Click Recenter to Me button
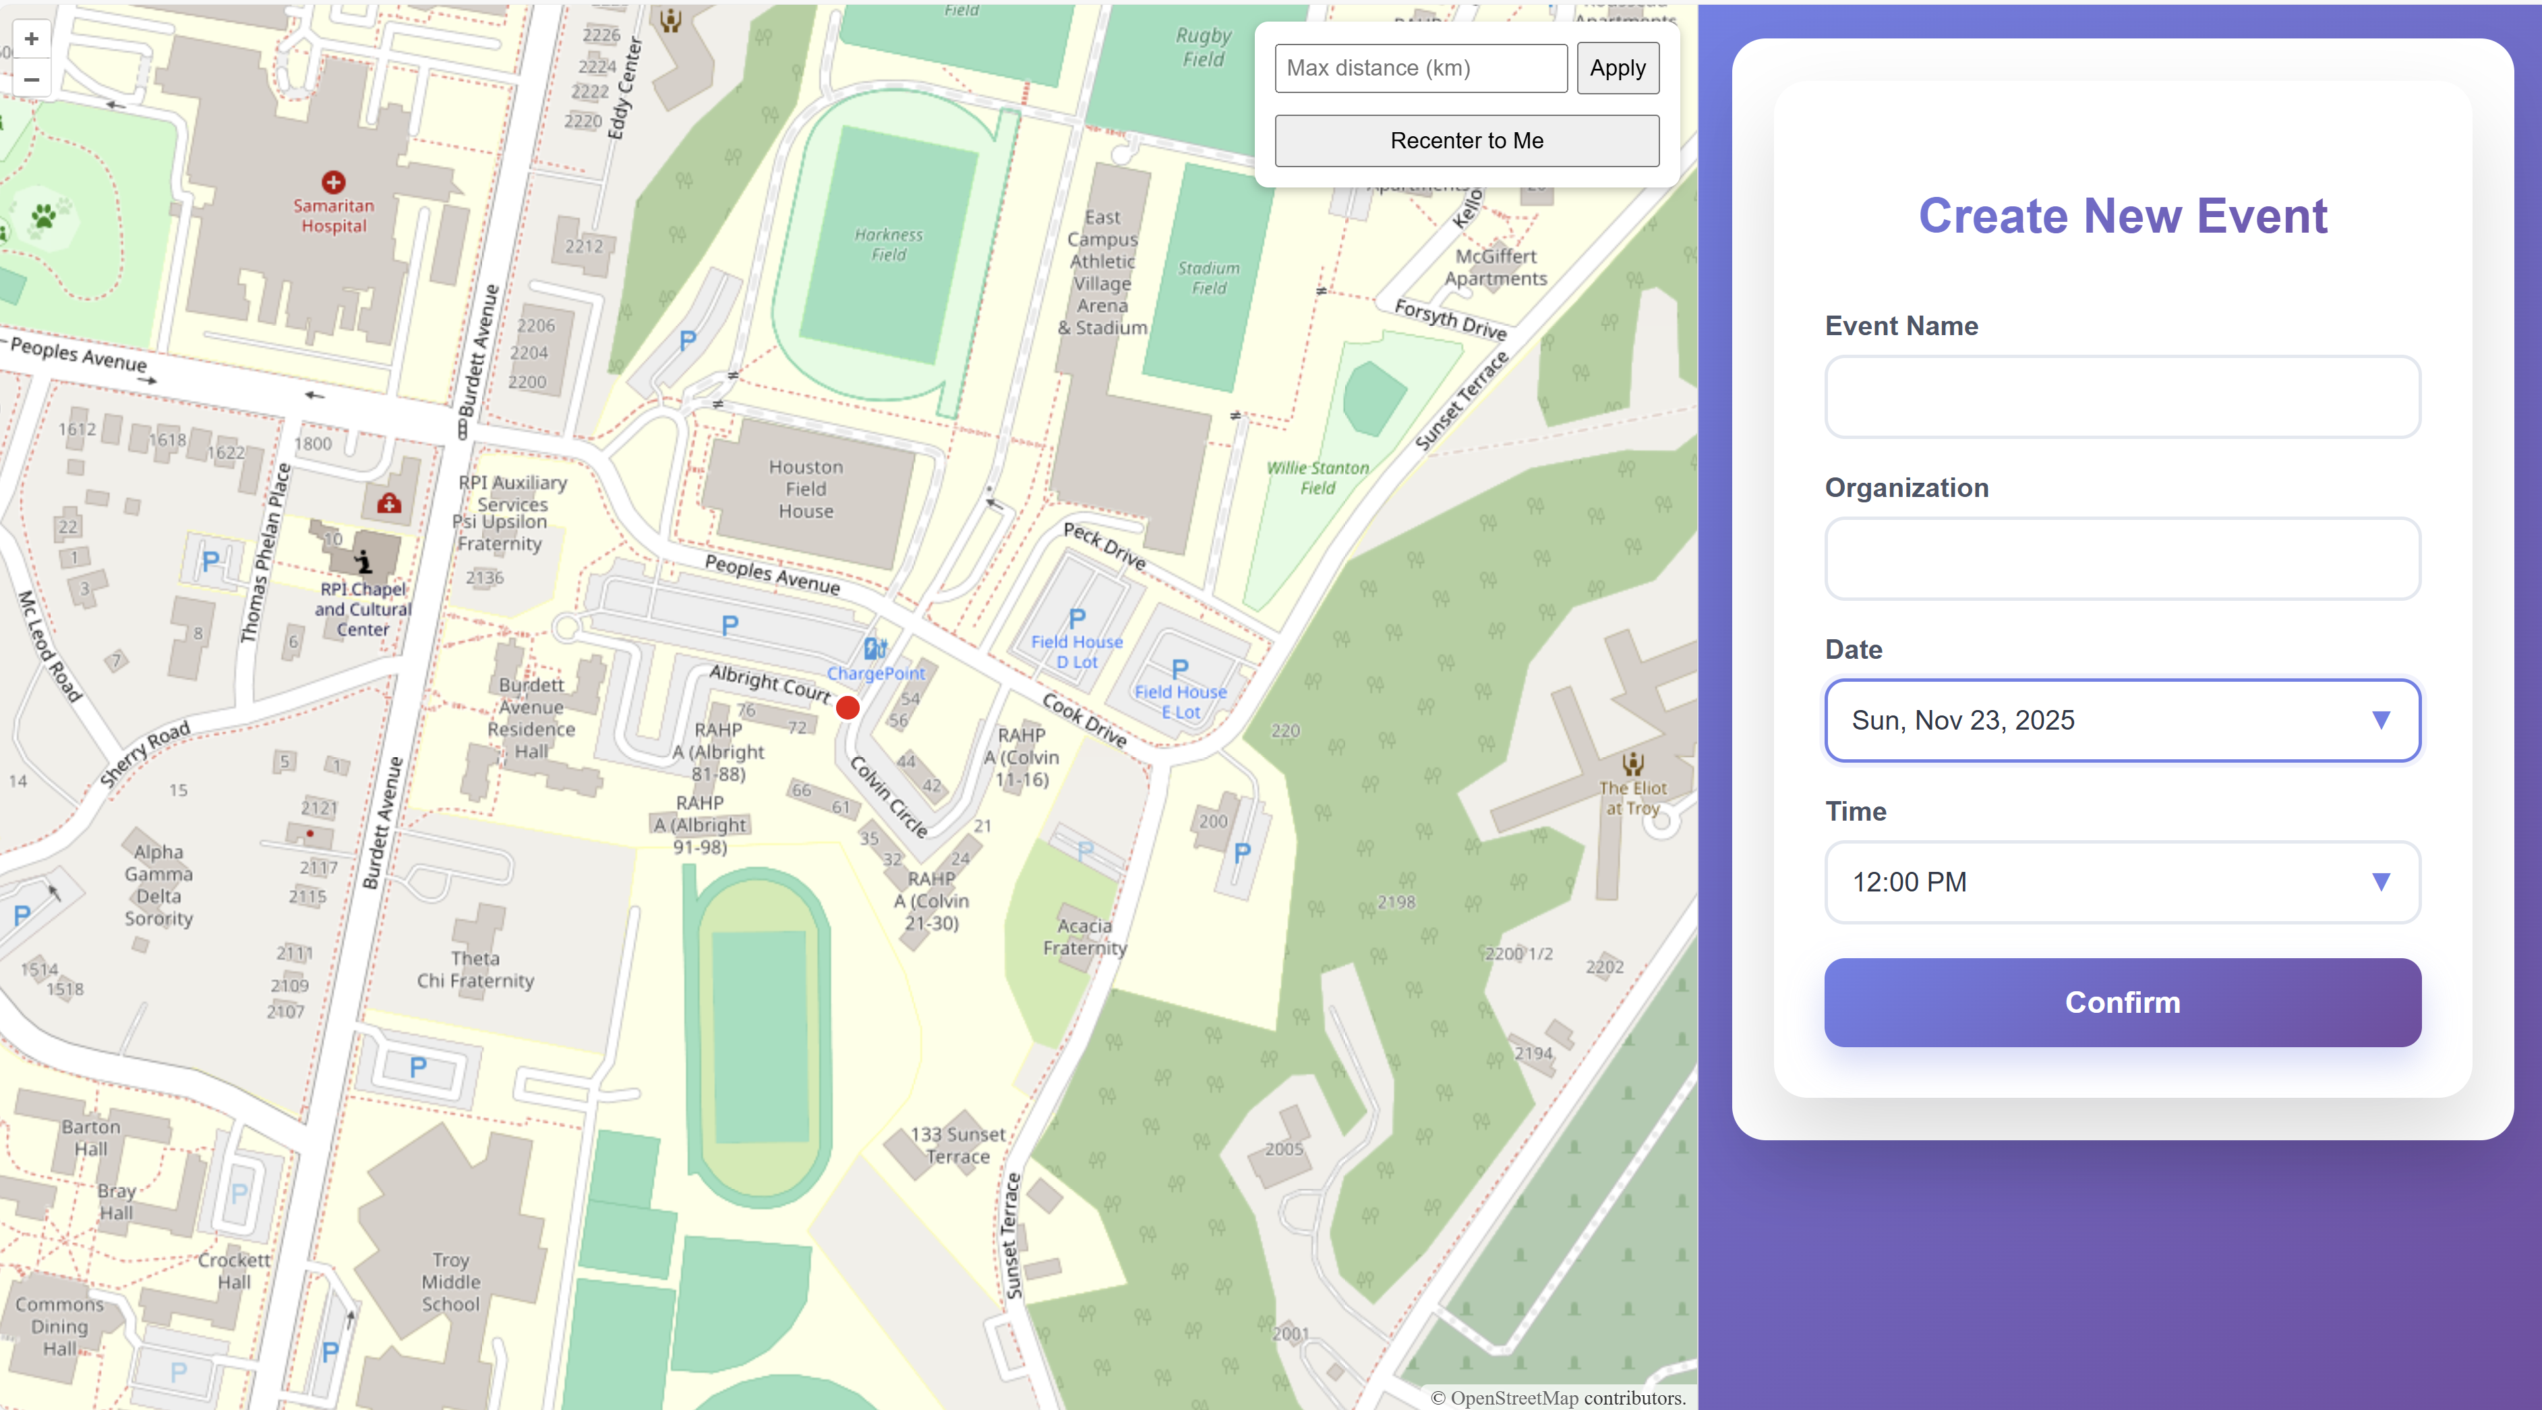The width and height of the screenshot is (2542, 1410). coord(1467,141)
